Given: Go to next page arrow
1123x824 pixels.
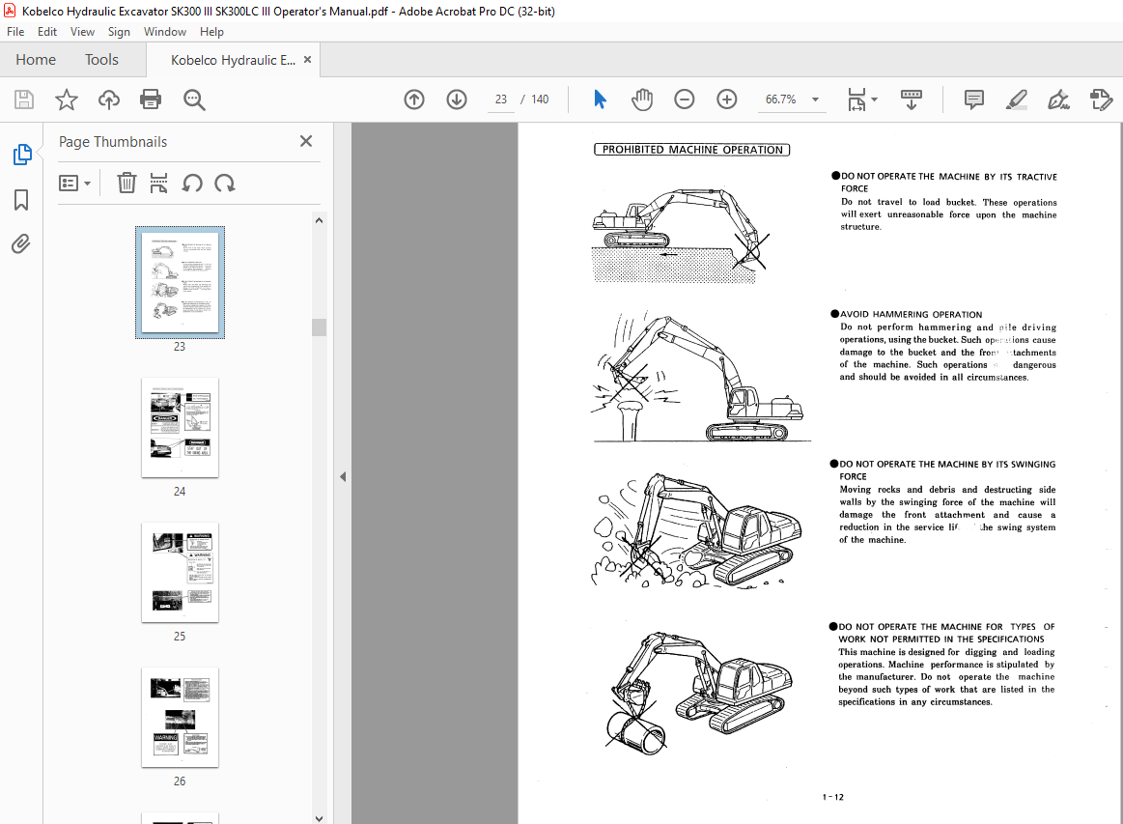Looking at the screenshot, I should click(x=456, y=99).
